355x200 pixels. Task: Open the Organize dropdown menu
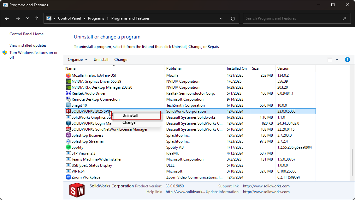click(77, 59)
